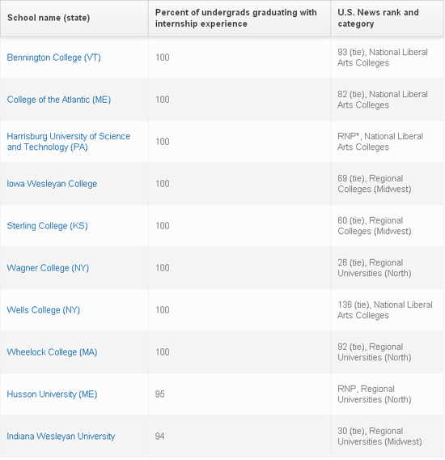Select Husson University's 95 percent cell
The image size is (445, 460).
[x=239, y=394]
